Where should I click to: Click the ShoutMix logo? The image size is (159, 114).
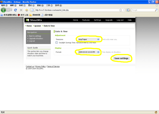34,20
